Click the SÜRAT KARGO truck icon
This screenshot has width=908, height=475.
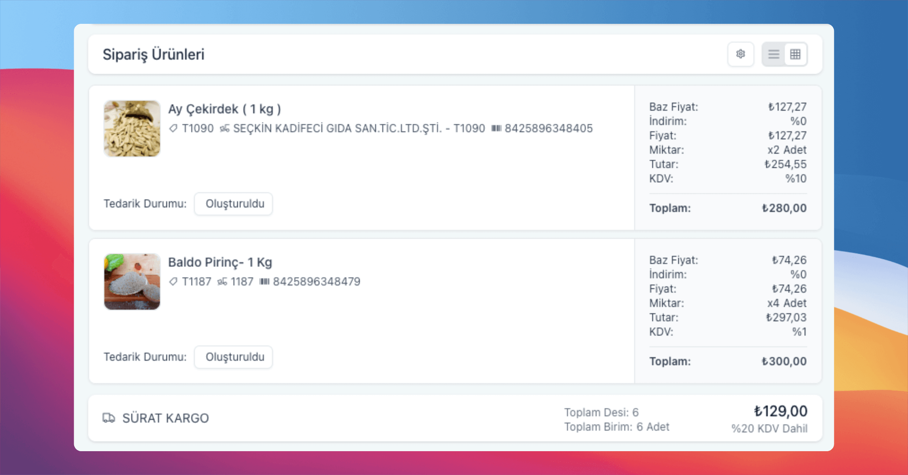109,418
